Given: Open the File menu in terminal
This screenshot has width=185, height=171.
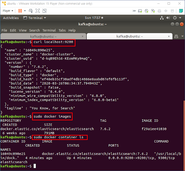Looking at the screenshot, I should 4,30.
